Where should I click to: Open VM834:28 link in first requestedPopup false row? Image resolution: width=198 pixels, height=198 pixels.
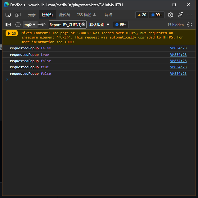tap(178, 48)
